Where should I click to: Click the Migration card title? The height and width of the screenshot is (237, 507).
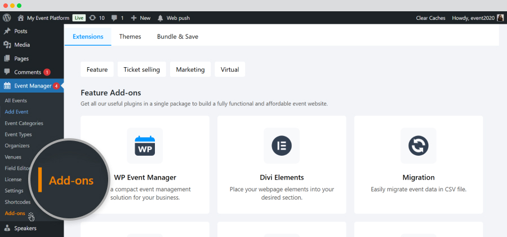pos(419,177)
